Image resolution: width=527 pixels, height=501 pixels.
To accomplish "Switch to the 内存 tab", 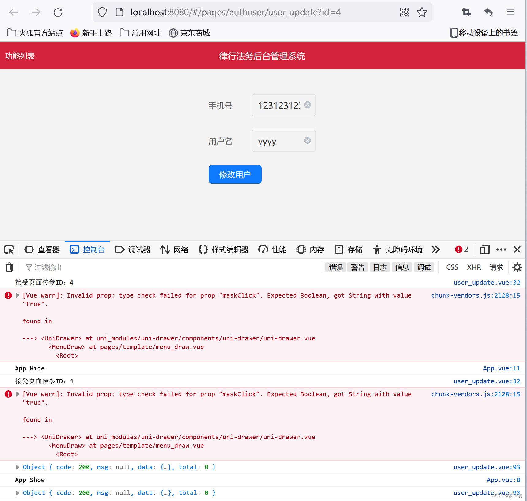I will 310,250.
